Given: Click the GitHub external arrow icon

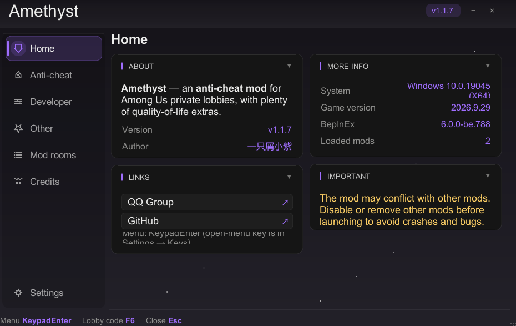Looking at the screenshot, I should [285, 221].
